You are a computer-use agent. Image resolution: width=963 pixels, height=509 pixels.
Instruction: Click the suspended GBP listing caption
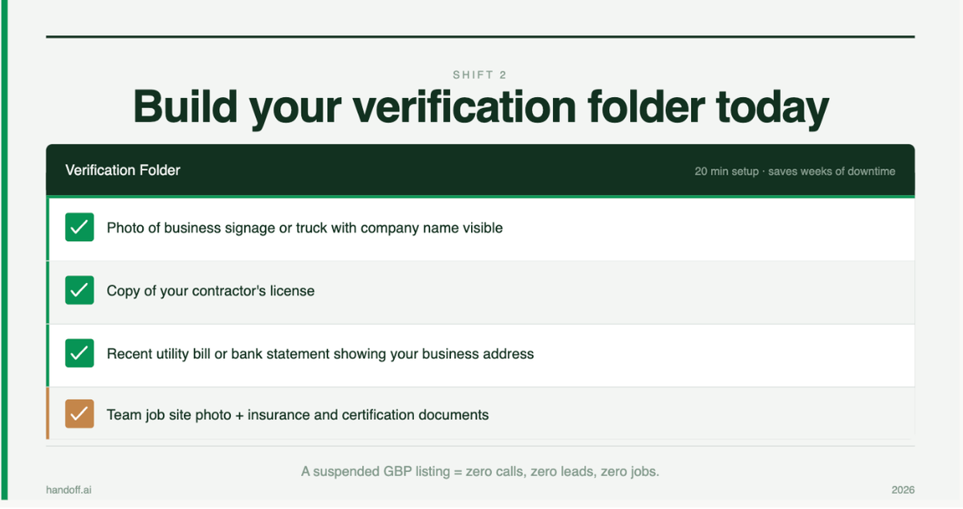(x=480, y=471)
